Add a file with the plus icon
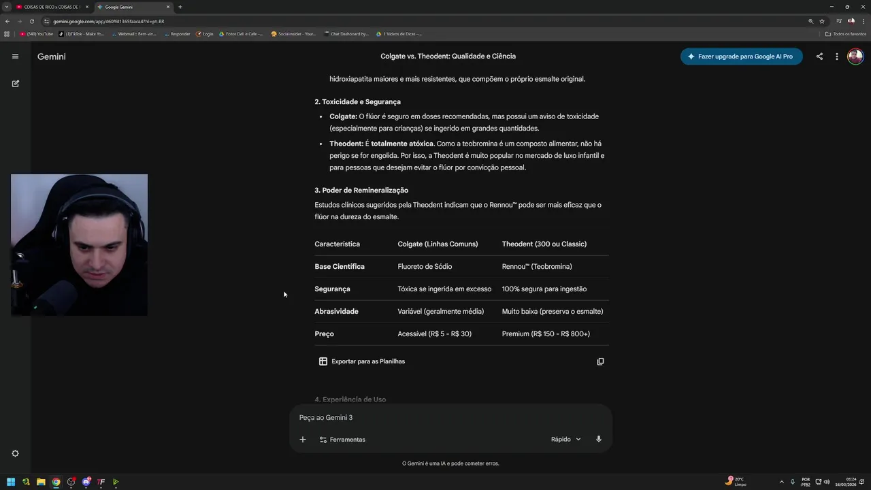871x490 pixels. click(303, 440)
